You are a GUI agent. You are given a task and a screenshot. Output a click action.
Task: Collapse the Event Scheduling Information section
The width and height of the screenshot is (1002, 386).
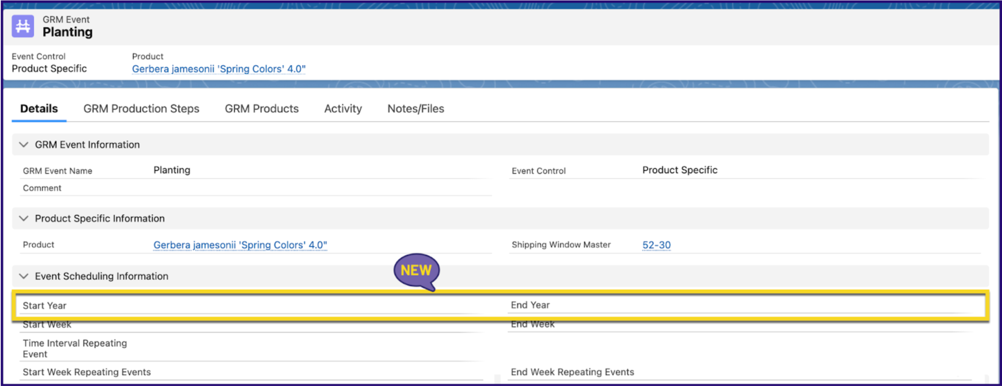[x=24, y=276]
